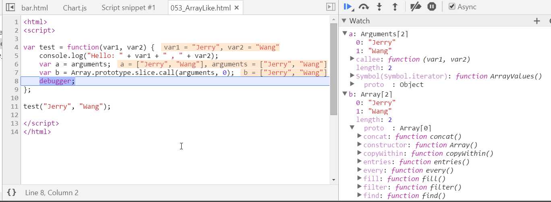Viewport: 551px width, 202px height.
Task: Toggle the Async checkbox
Action: 452,6
